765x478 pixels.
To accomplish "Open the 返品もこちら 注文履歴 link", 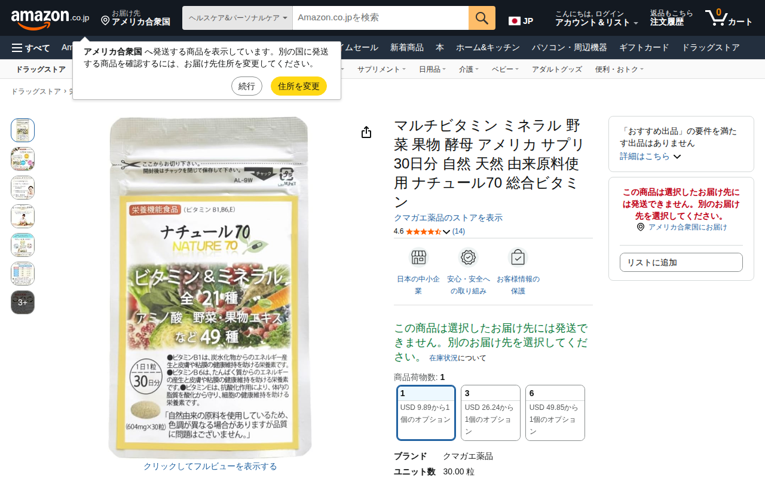I will 672,19.
